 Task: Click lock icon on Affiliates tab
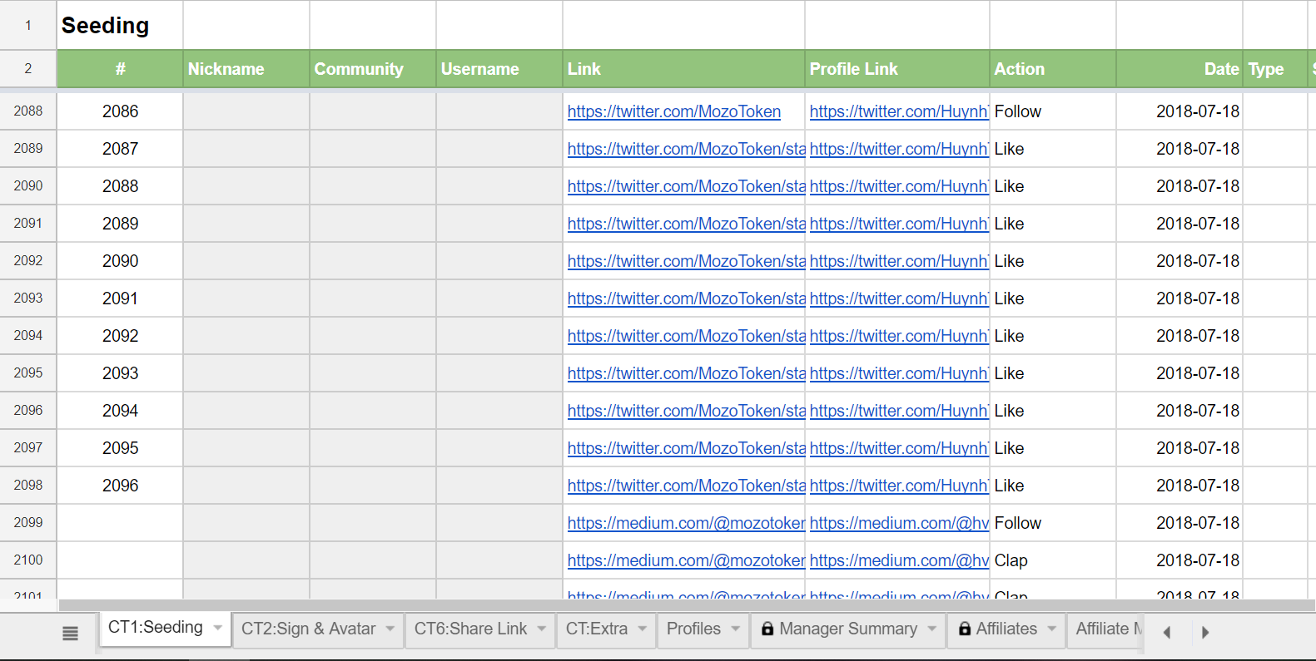[x=965, y=629]
